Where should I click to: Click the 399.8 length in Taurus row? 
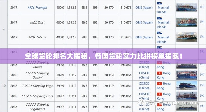60,65
